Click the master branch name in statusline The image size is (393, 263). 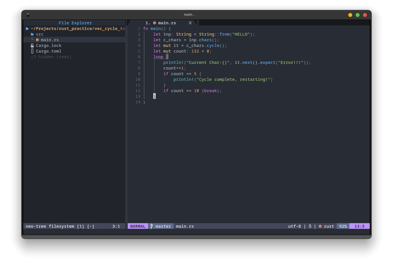click(x=163, y=226)
